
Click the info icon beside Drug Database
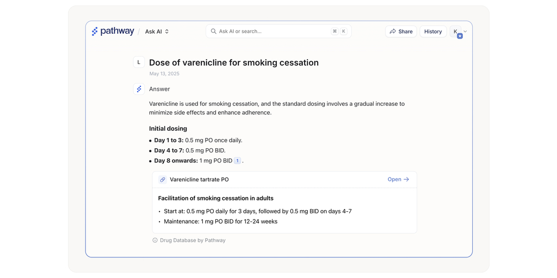tap(155, 241)
